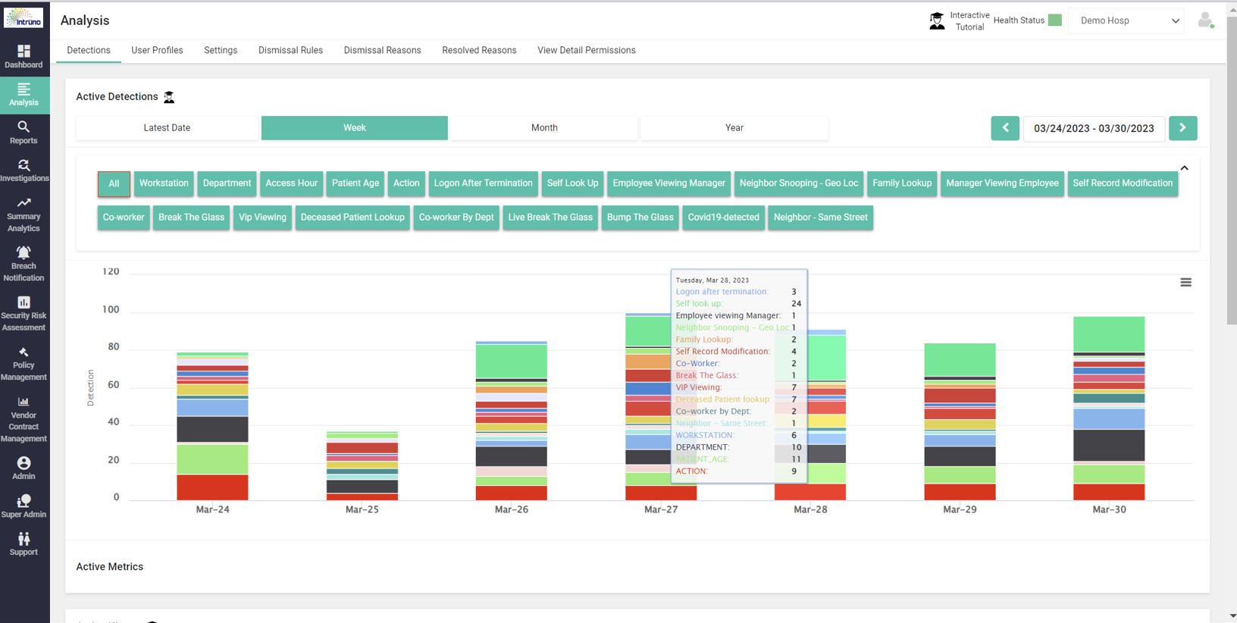Toggle the Patient Age filter
1237x623 pixels.
(x=355, y=183)
